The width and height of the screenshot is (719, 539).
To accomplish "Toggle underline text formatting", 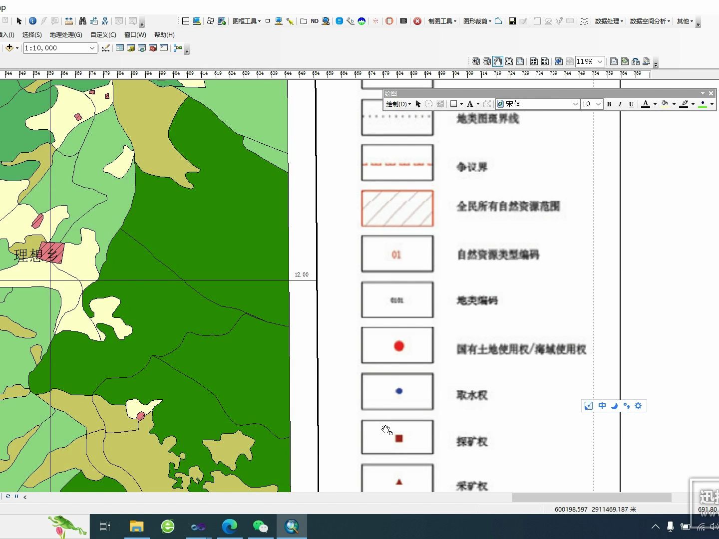I will (x=631, y=104).
